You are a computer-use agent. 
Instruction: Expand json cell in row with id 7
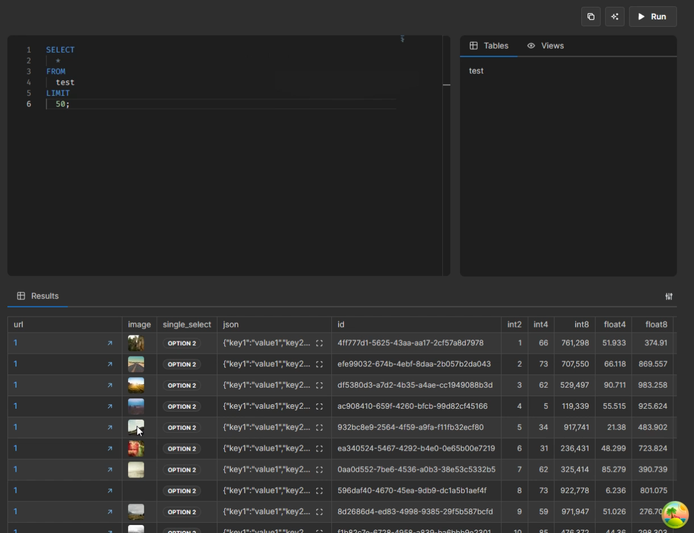point(319,470)
